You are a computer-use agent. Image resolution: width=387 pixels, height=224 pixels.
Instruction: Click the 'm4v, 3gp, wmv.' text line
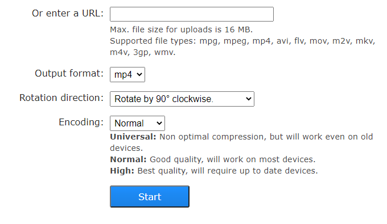click(143, 52)
